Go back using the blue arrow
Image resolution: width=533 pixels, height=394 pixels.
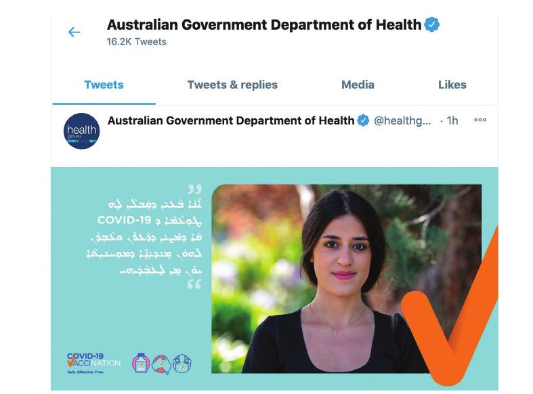pos(74,32)
